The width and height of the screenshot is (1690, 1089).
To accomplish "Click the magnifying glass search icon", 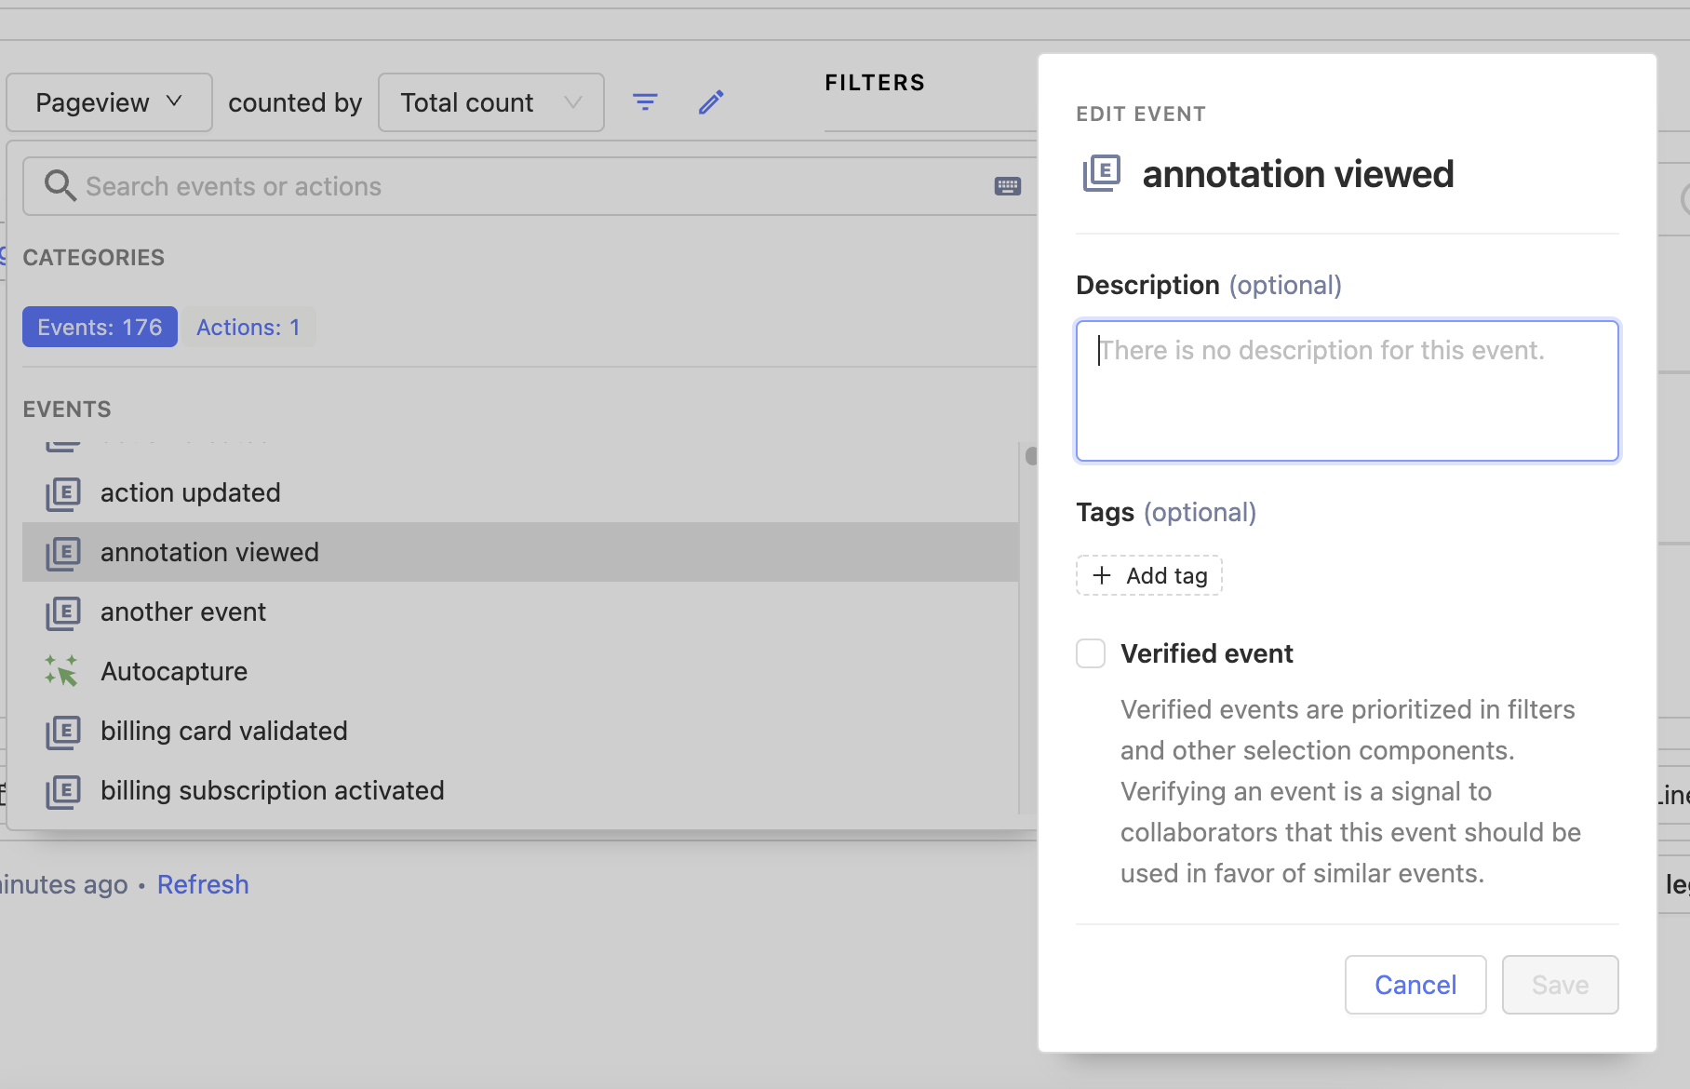I will point(60,186).
